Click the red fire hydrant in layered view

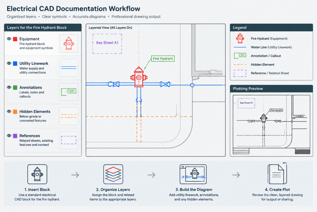pyautogui.click(x=139, y=77)
